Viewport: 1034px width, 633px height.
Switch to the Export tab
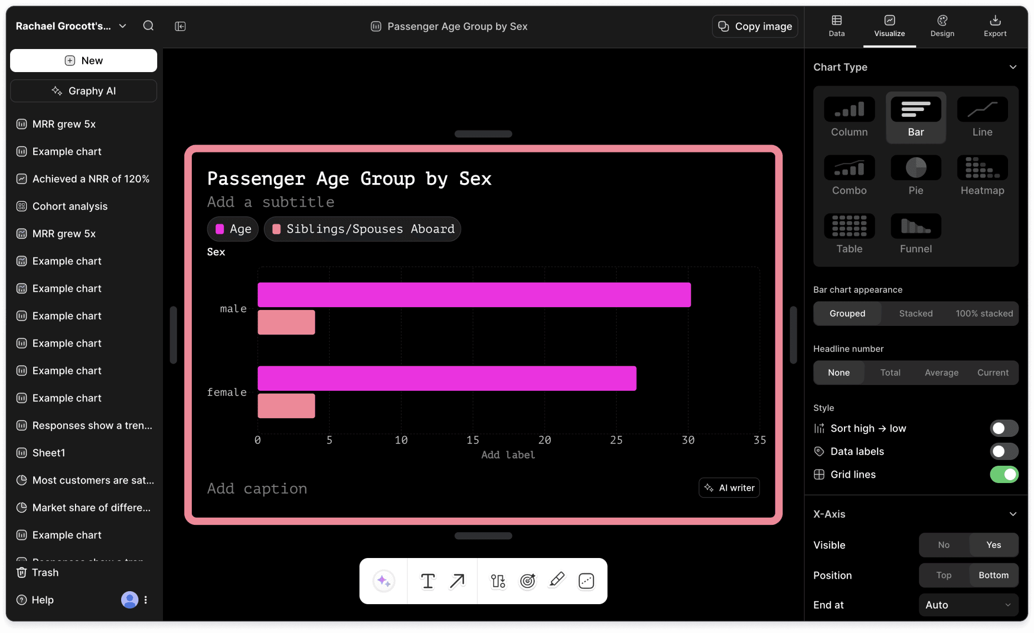click(995, 26)
